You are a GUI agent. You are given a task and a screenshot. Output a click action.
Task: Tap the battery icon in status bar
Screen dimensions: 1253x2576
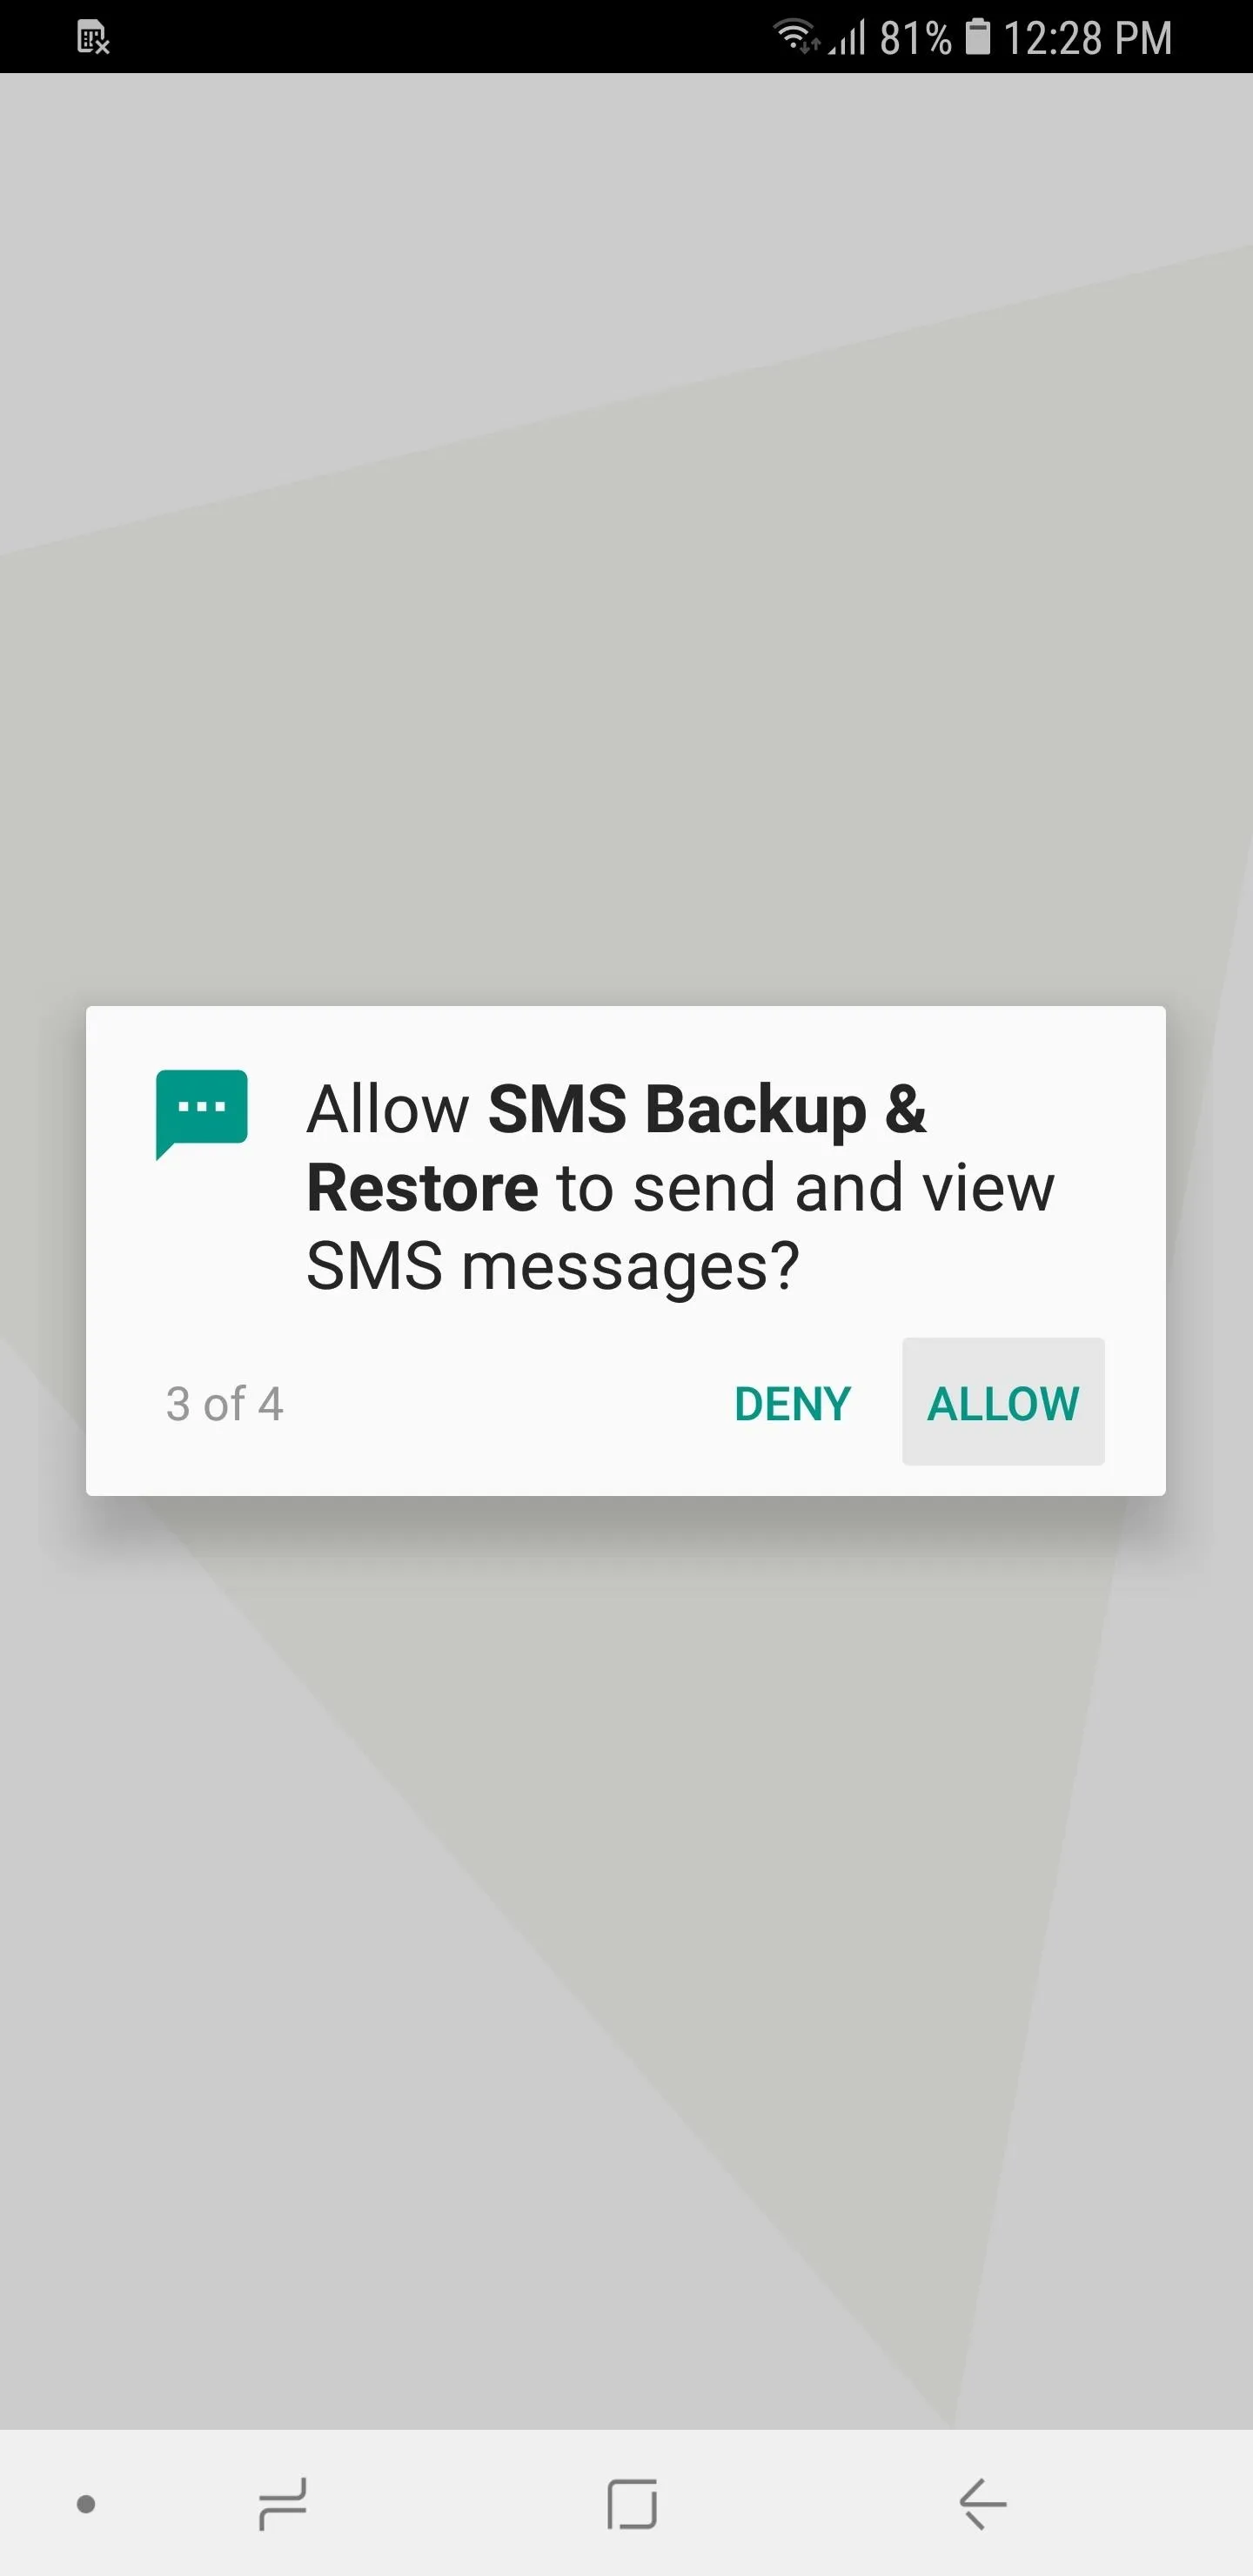click(x=978, y=37)
